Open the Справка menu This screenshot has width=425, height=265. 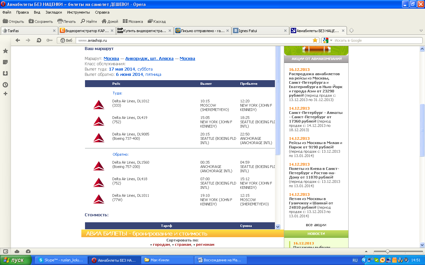point(102,12)
